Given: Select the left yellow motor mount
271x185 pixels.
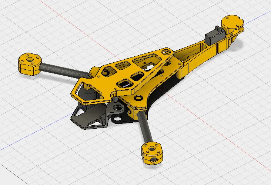Looking at the screenshot, I should point(30,64).
